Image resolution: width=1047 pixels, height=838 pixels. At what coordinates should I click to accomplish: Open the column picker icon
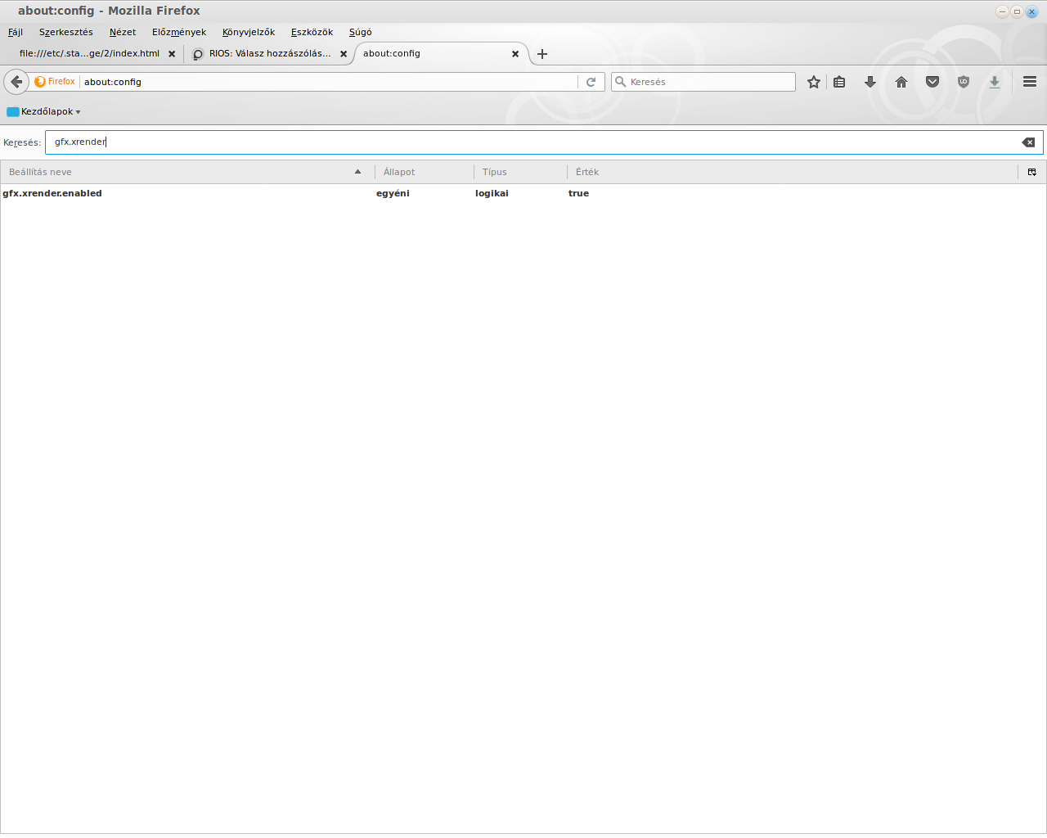tap(1032, 172)
